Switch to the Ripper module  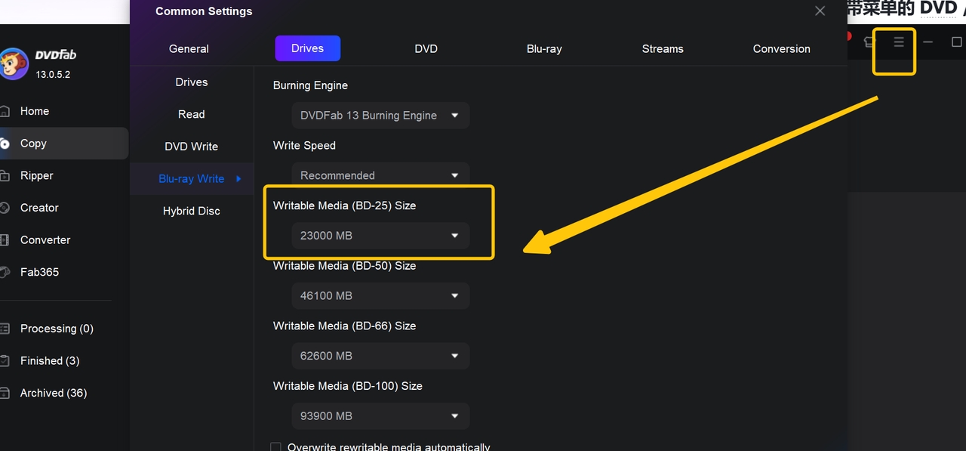[36, 175]
